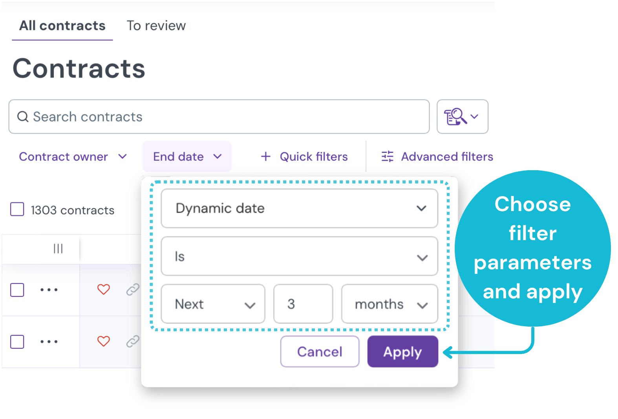Click the link icon on the first contract
The height and width of the screenshot is (419, 618).
point(133,290)
